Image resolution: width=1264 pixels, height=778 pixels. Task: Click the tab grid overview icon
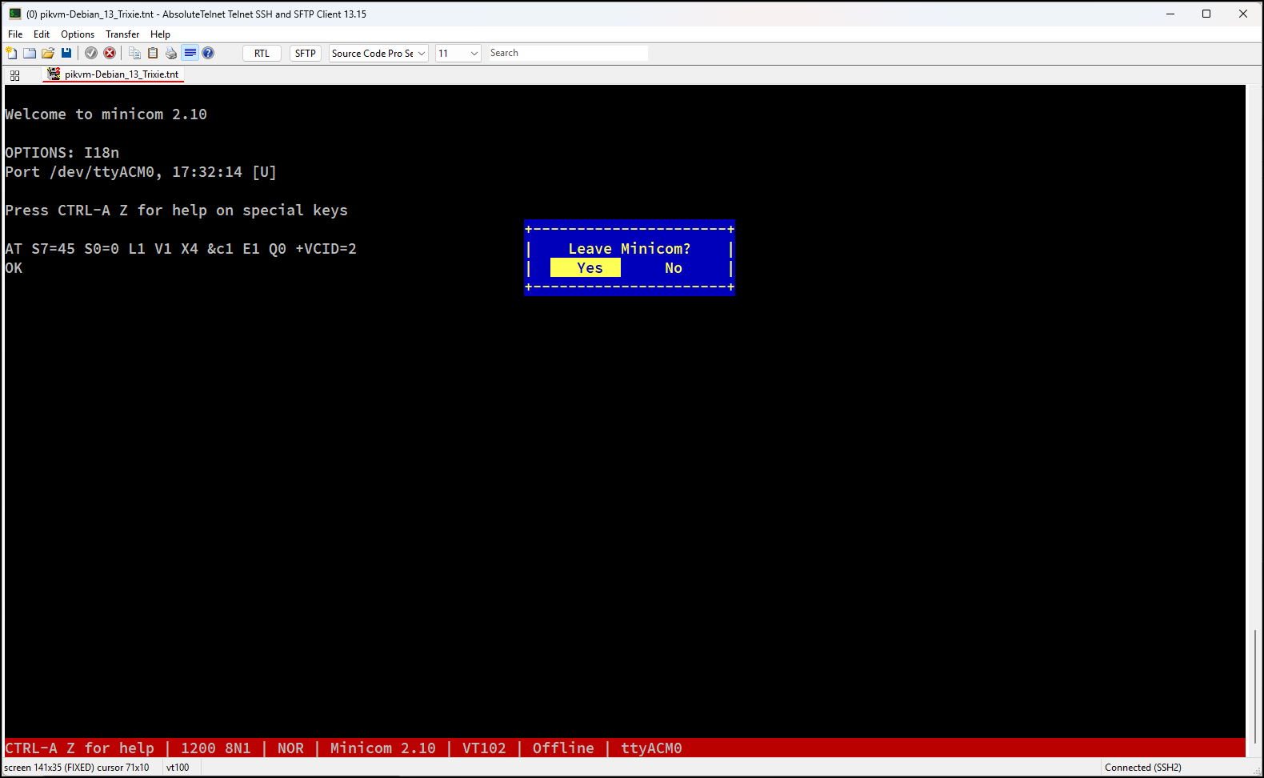pyautogui.click(x=15, y=75)
